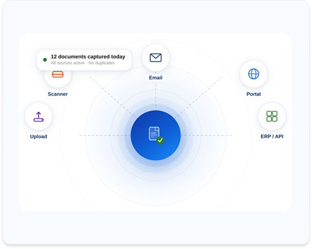
Task: Select the Portal globe icon
Action: [253, 74]
